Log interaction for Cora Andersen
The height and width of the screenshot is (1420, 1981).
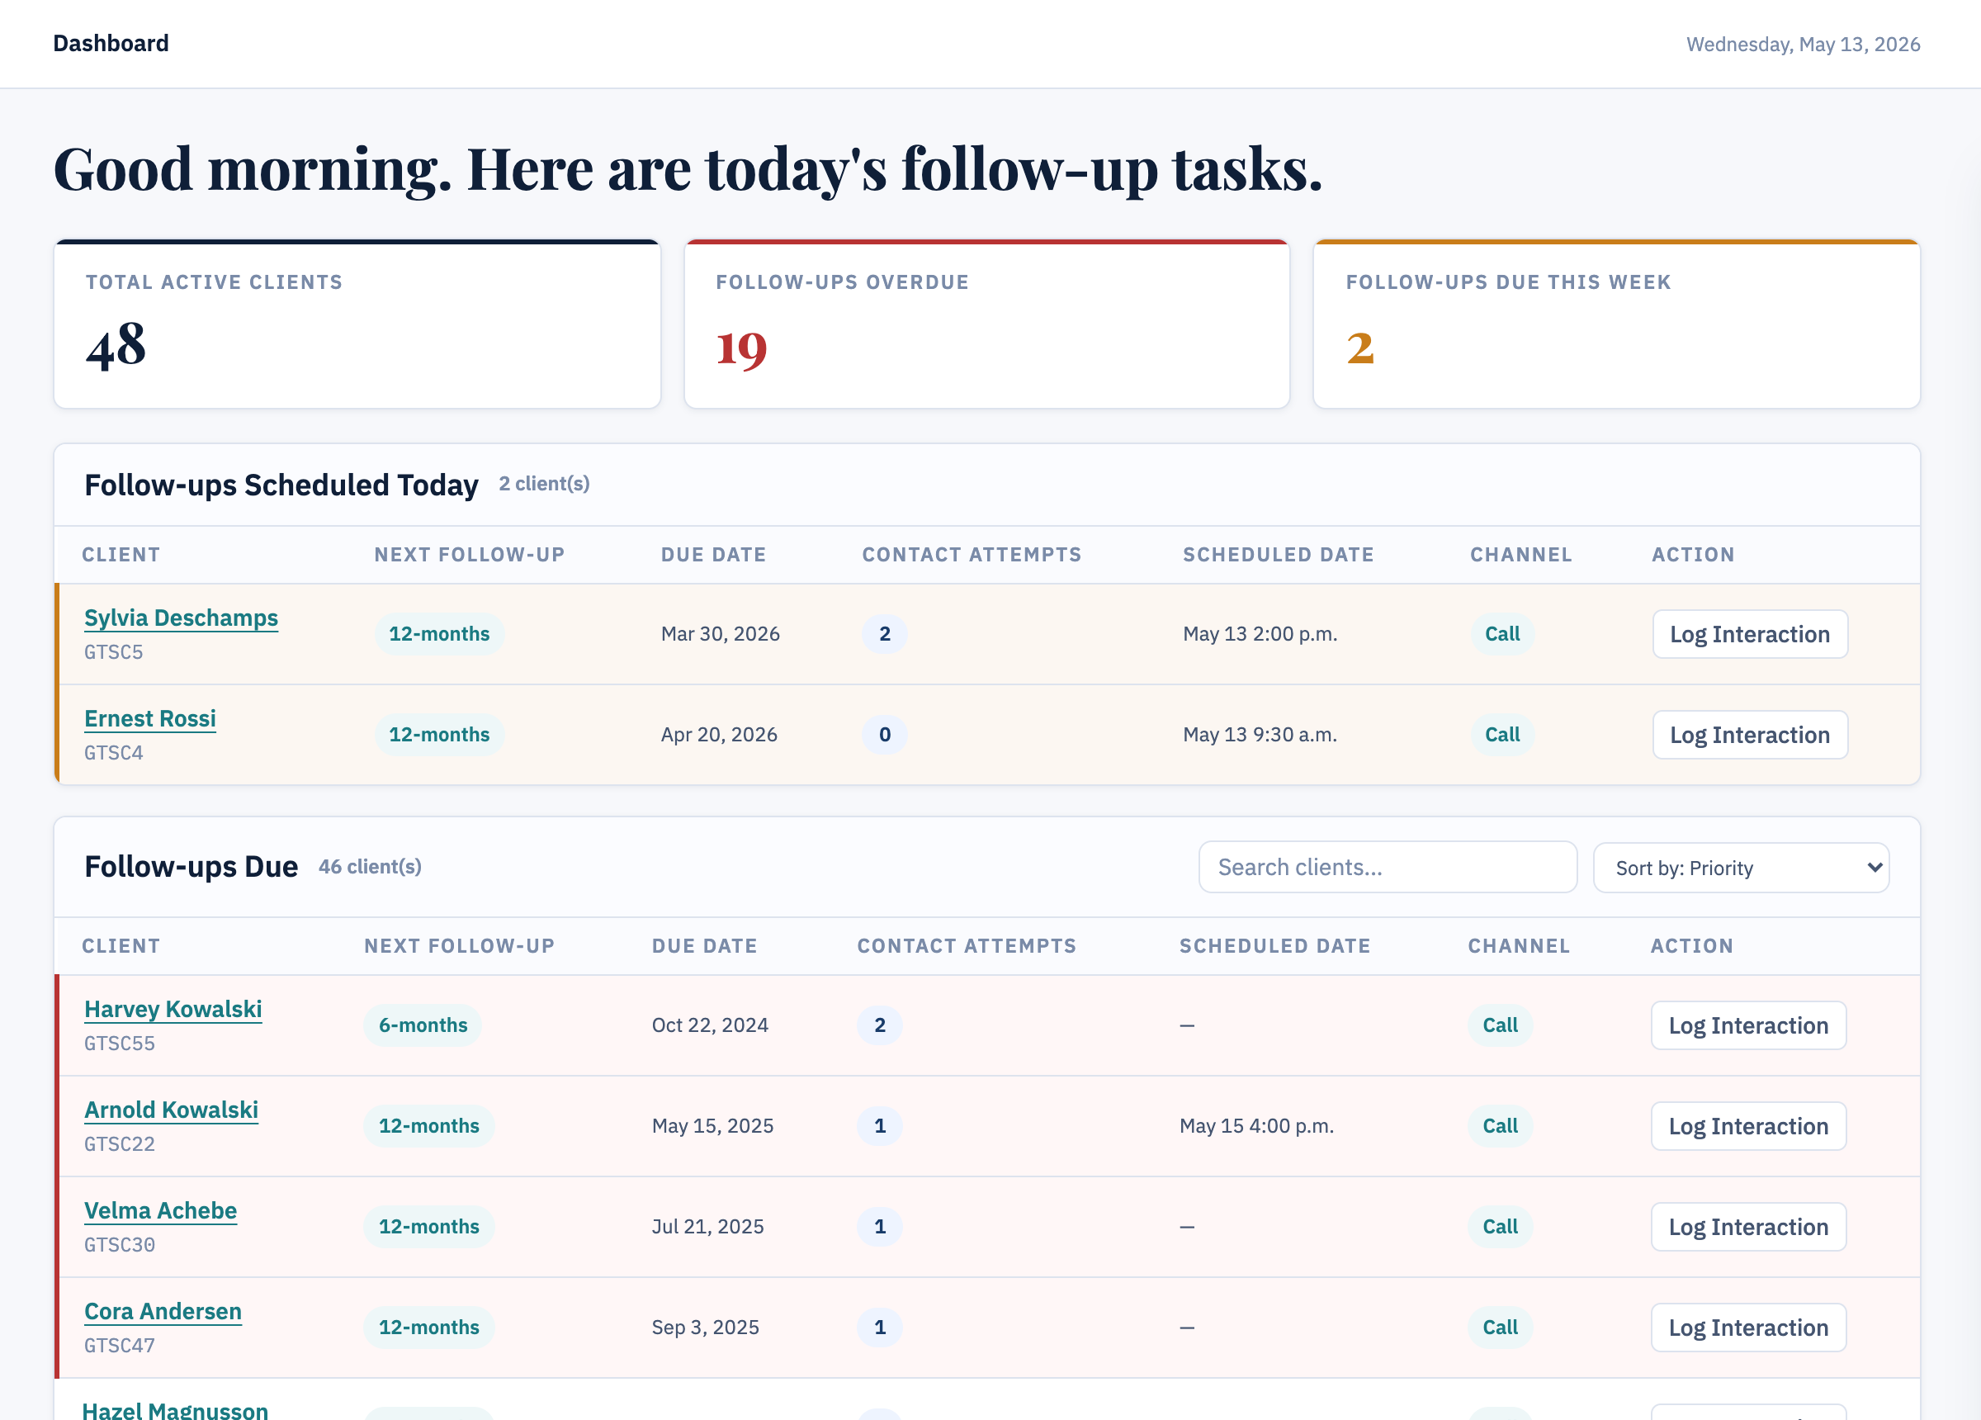click(1749, 1328)
